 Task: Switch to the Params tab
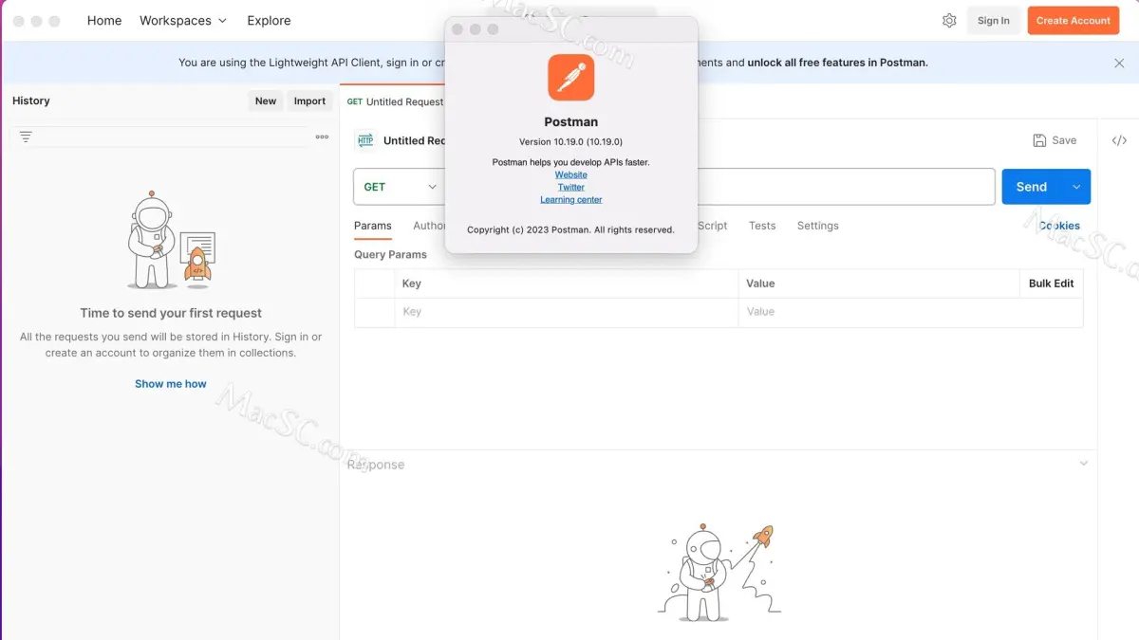click(373, 226)
